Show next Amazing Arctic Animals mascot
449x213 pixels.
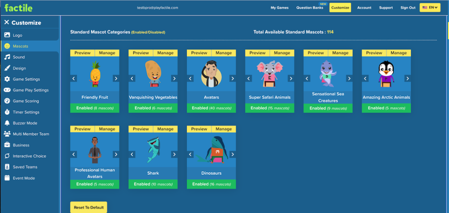408,78
